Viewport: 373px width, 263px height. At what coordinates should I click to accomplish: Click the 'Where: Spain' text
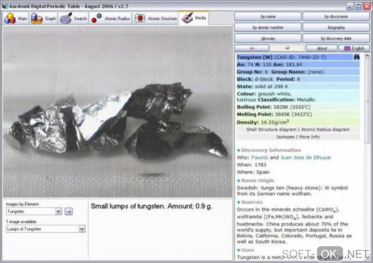point(253,172)
